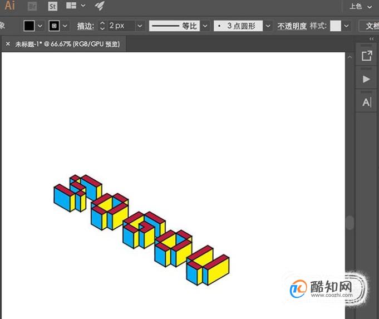Close the 未标题-1 document tab
Image resolution: width=379 pixels, height=319 pixels.
click(8, 44)
